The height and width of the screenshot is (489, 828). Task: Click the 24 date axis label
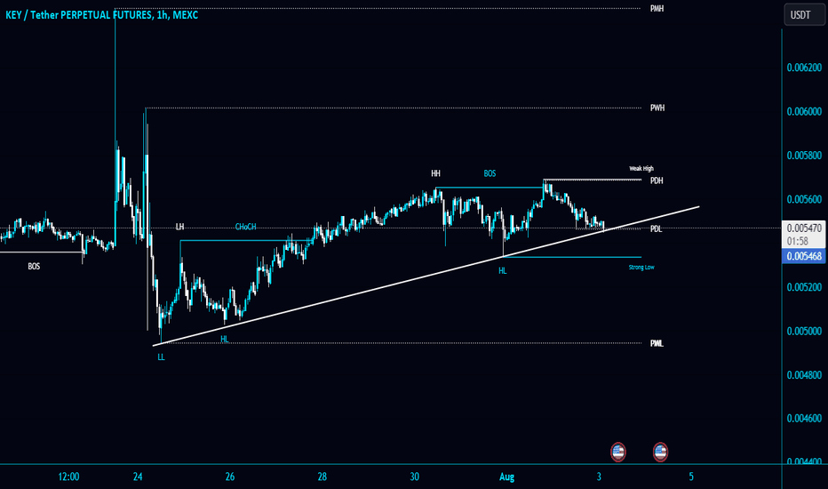[138, 477]
